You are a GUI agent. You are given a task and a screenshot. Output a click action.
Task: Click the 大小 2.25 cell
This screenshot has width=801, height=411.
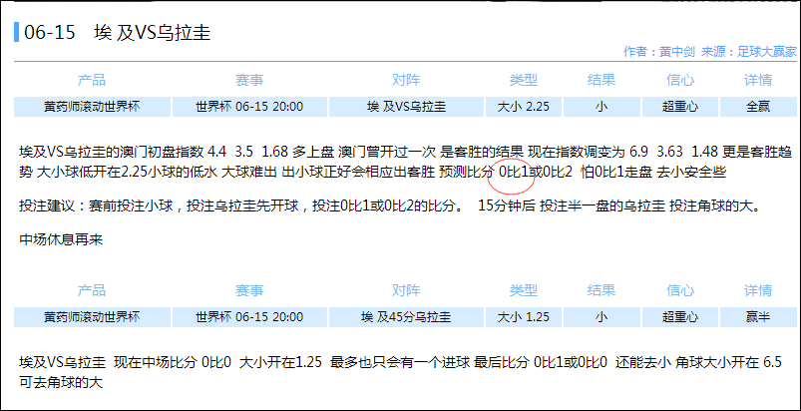(524, 107)
